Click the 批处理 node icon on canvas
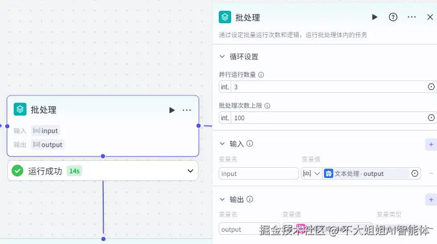This screenshot has width=437, height=244. 20,109
